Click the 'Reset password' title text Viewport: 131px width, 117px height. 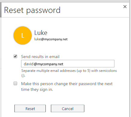(x=32, y=10)
